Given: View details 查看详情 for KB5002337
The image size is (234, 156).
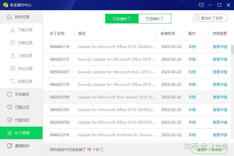Looking at the screenshot, I should (x=220, y=72).
